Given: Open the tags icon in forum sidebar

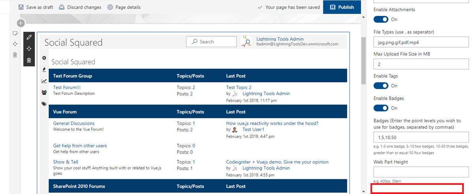Looking at the screenshot, I should click(44, 104).
